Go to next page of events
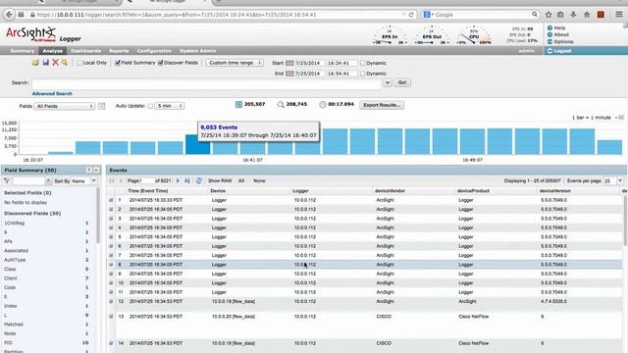The image size is (628, 353). click(178, 180)
